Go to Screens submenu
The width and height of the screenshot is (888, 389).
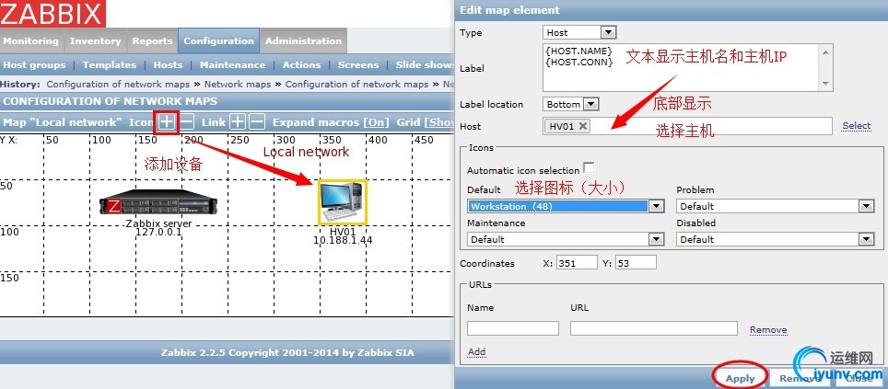coord(358,64)
